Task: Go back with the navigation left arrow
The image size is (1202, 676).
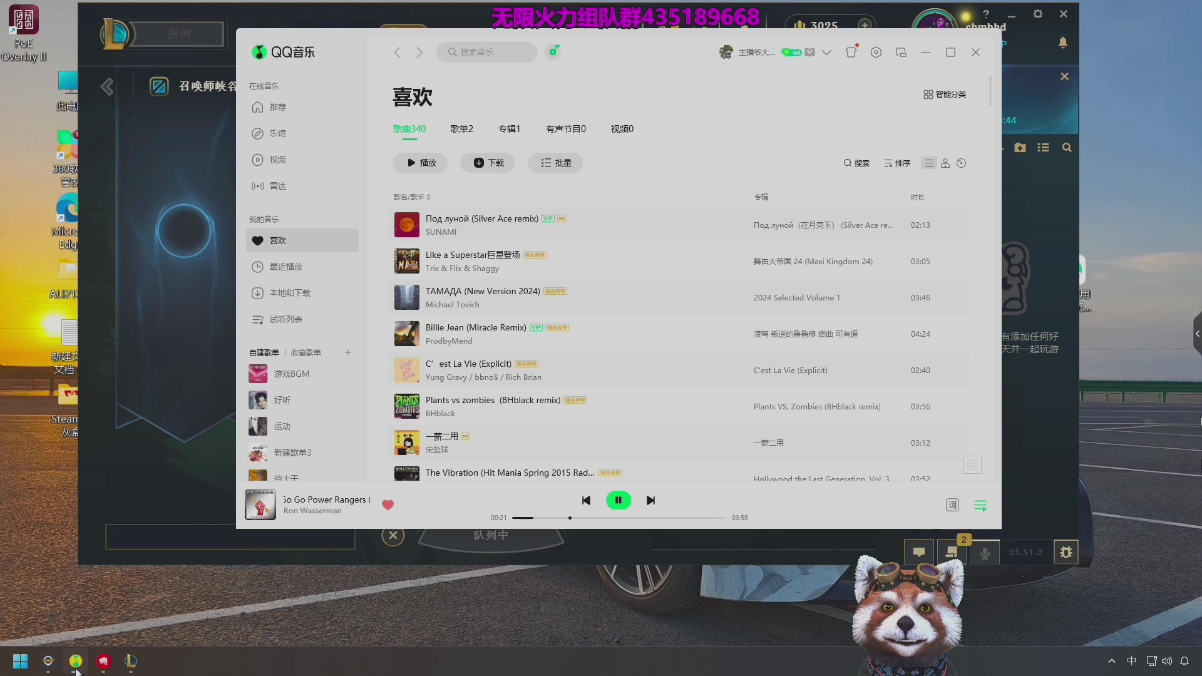Action: point(397,52)
